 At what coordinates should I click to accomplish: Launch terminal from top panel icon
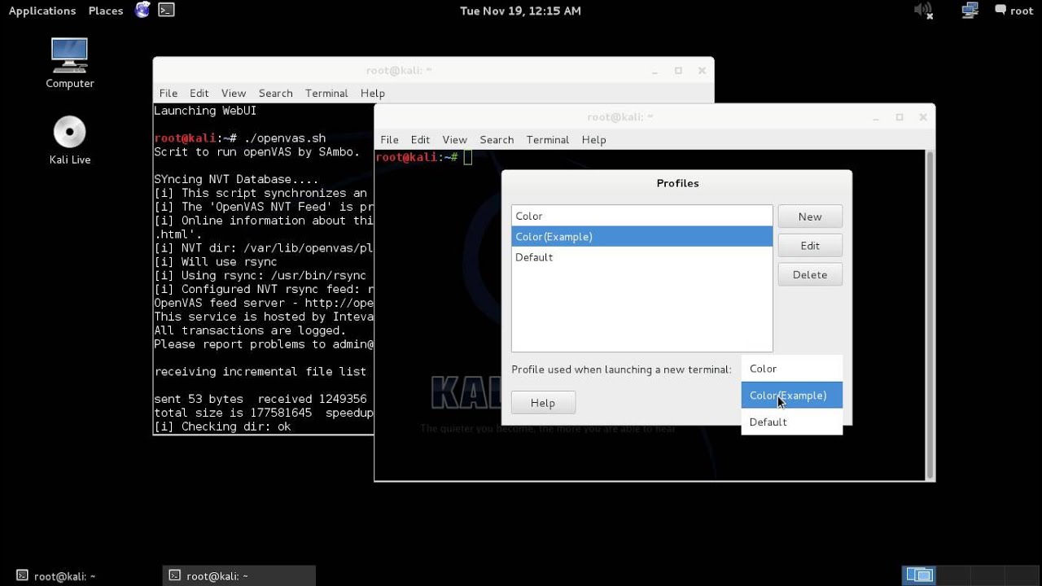click(166, 10)
